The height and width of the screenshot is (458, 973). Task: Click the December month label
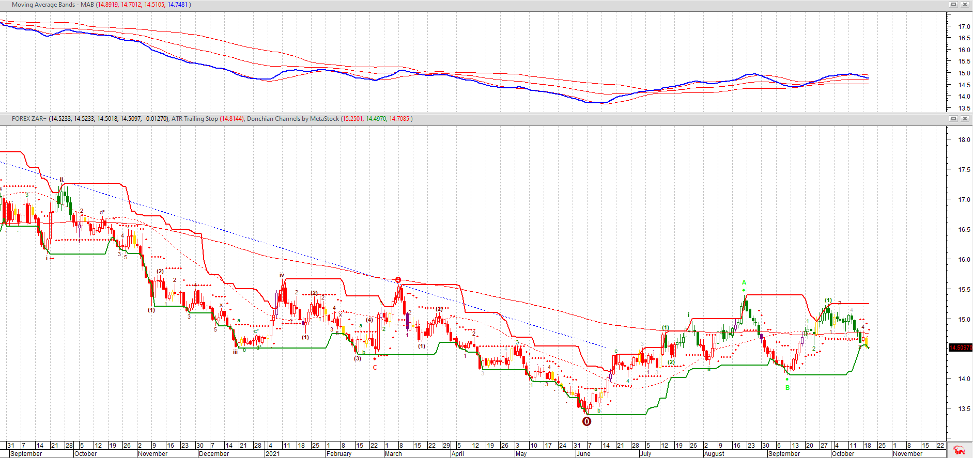[x=213, y=454]
